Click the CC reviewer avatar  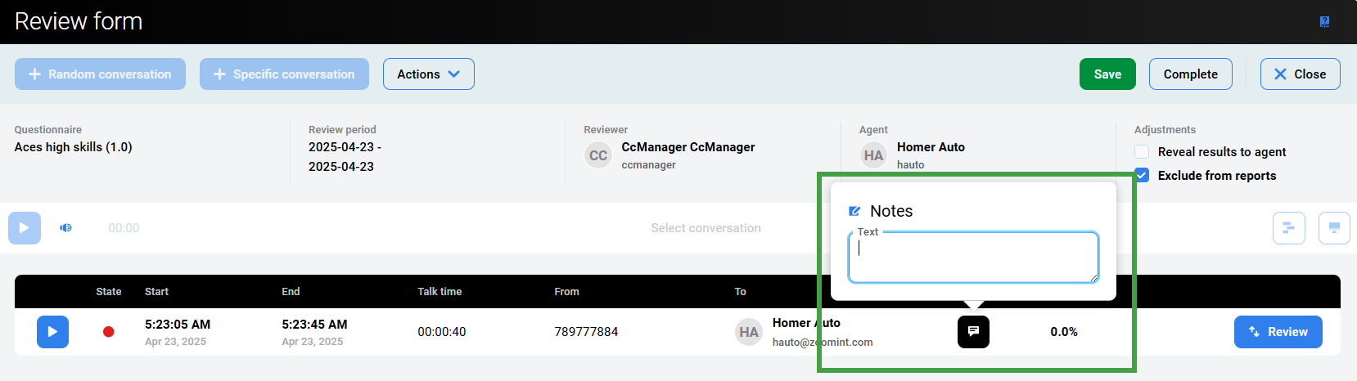click(x=598, y=155)
